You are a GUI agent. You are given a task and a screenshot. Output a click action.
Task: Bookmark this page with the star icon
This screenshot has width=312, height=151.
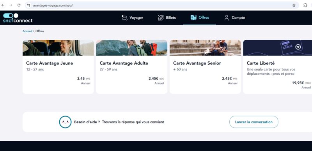[294, 5]
